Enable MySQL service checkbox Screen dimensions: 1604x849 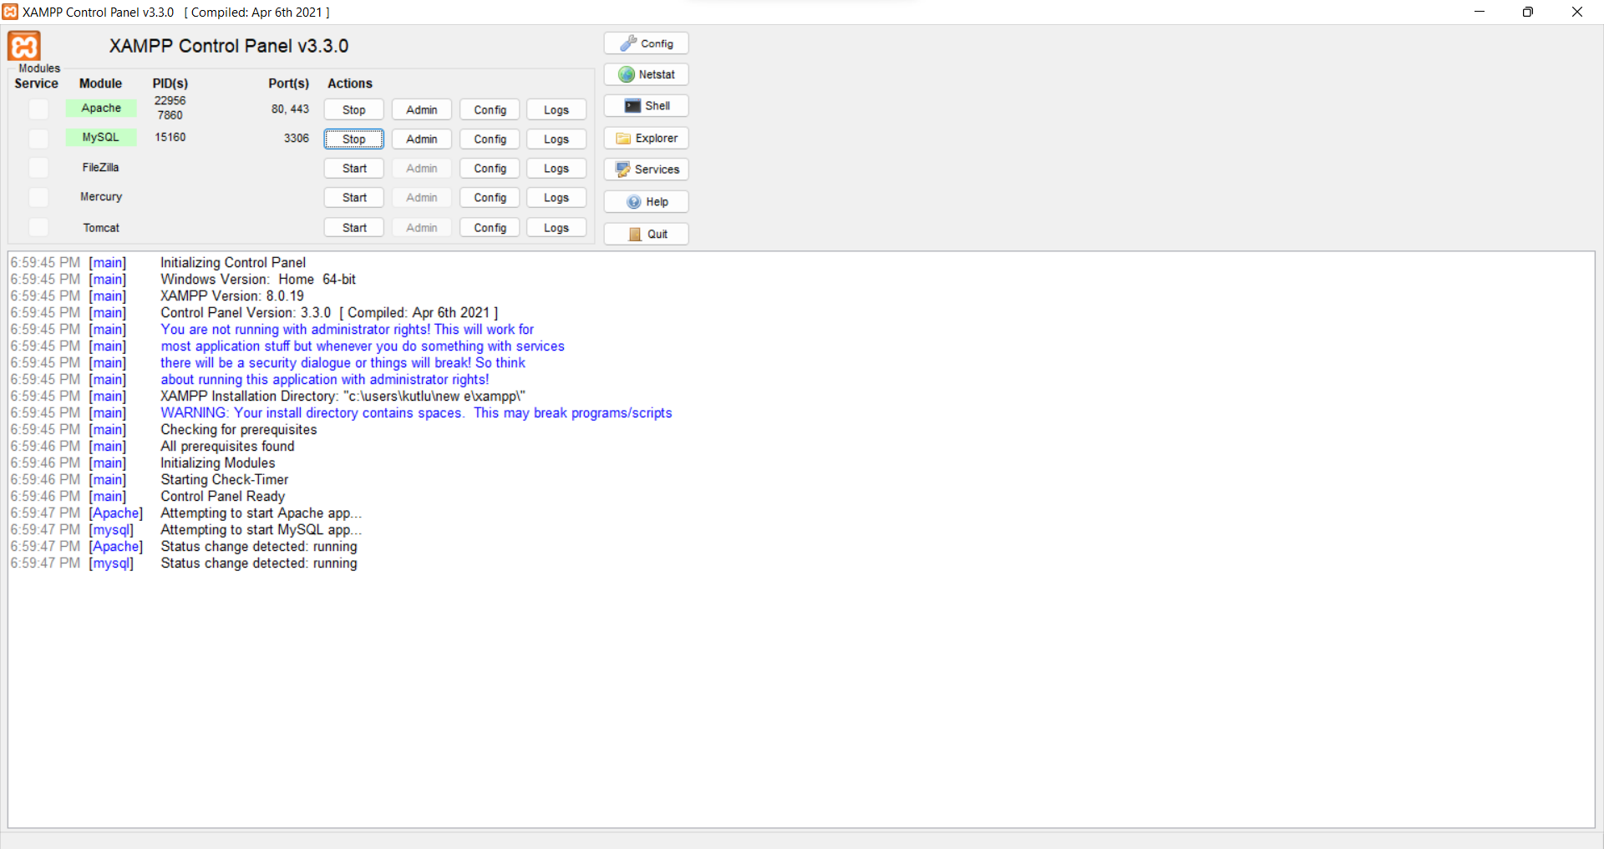point(38,138)
